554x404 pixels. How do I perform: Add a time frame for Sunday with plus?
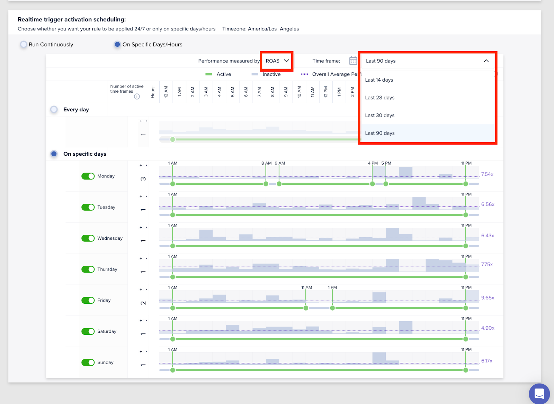click(141, 352)
